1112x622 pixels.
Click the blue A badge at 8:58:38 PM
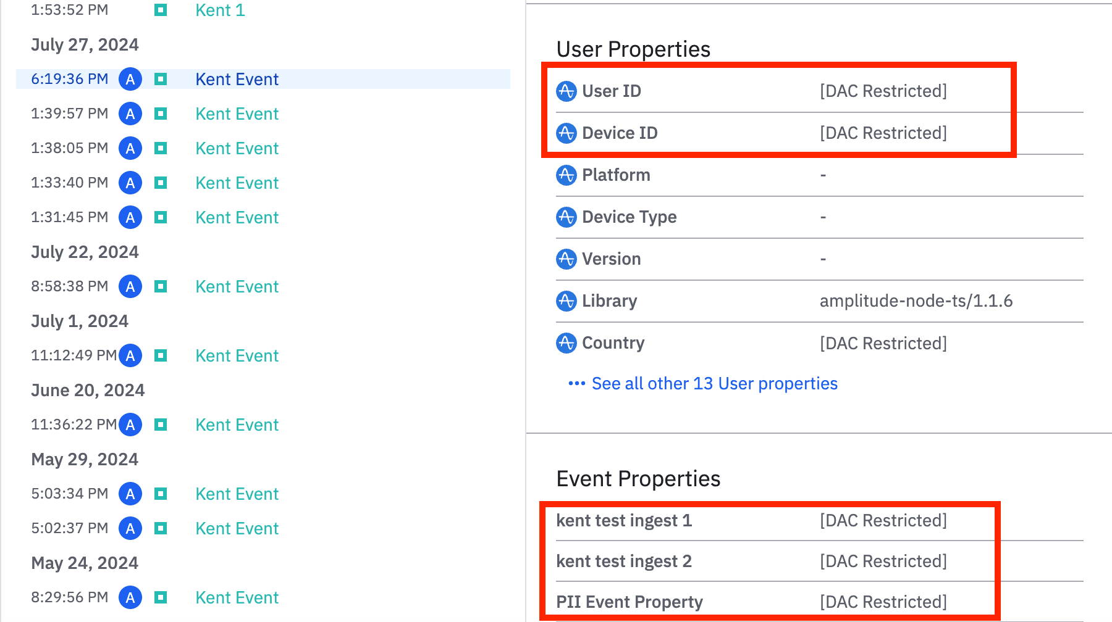130,286
